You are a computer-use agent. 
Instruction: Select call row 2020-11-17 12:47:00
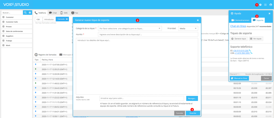tap(54, 65)
